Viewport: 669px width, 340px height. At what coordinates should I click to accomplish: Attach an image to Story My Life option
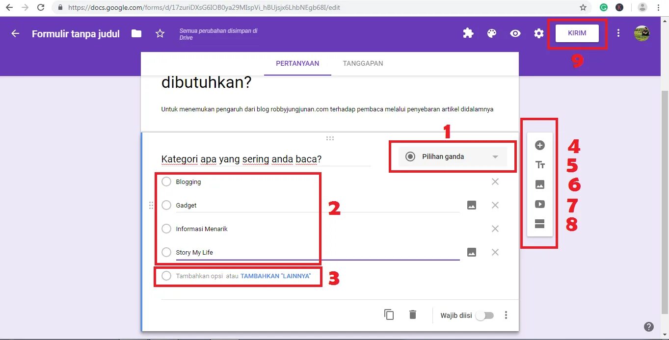(x=472, y=252)
